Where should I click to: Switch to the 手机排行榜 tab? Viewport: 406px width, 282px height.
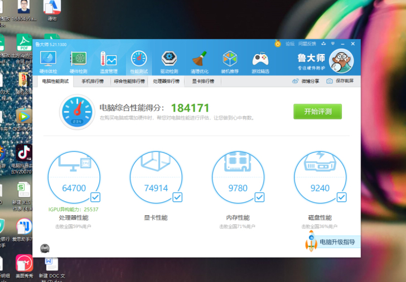[x=93, y=81]
